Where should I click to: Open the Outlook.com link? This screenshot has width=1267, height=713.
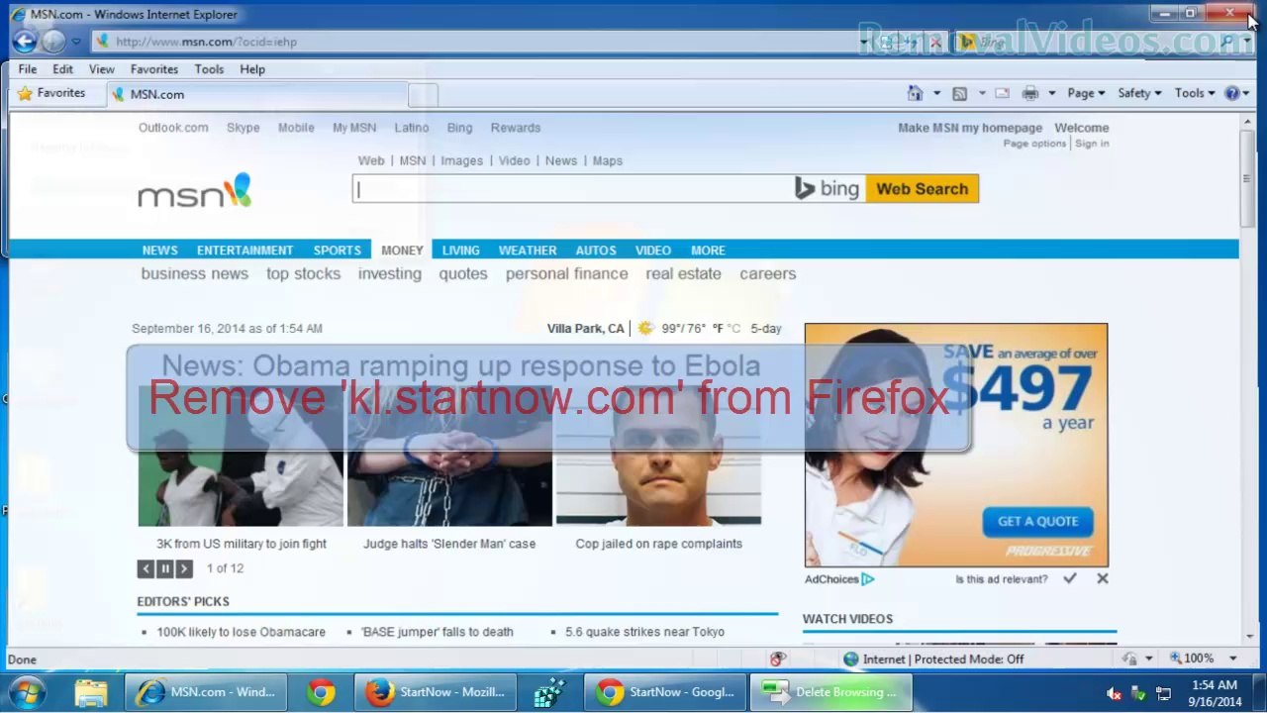tap(173, 128)
